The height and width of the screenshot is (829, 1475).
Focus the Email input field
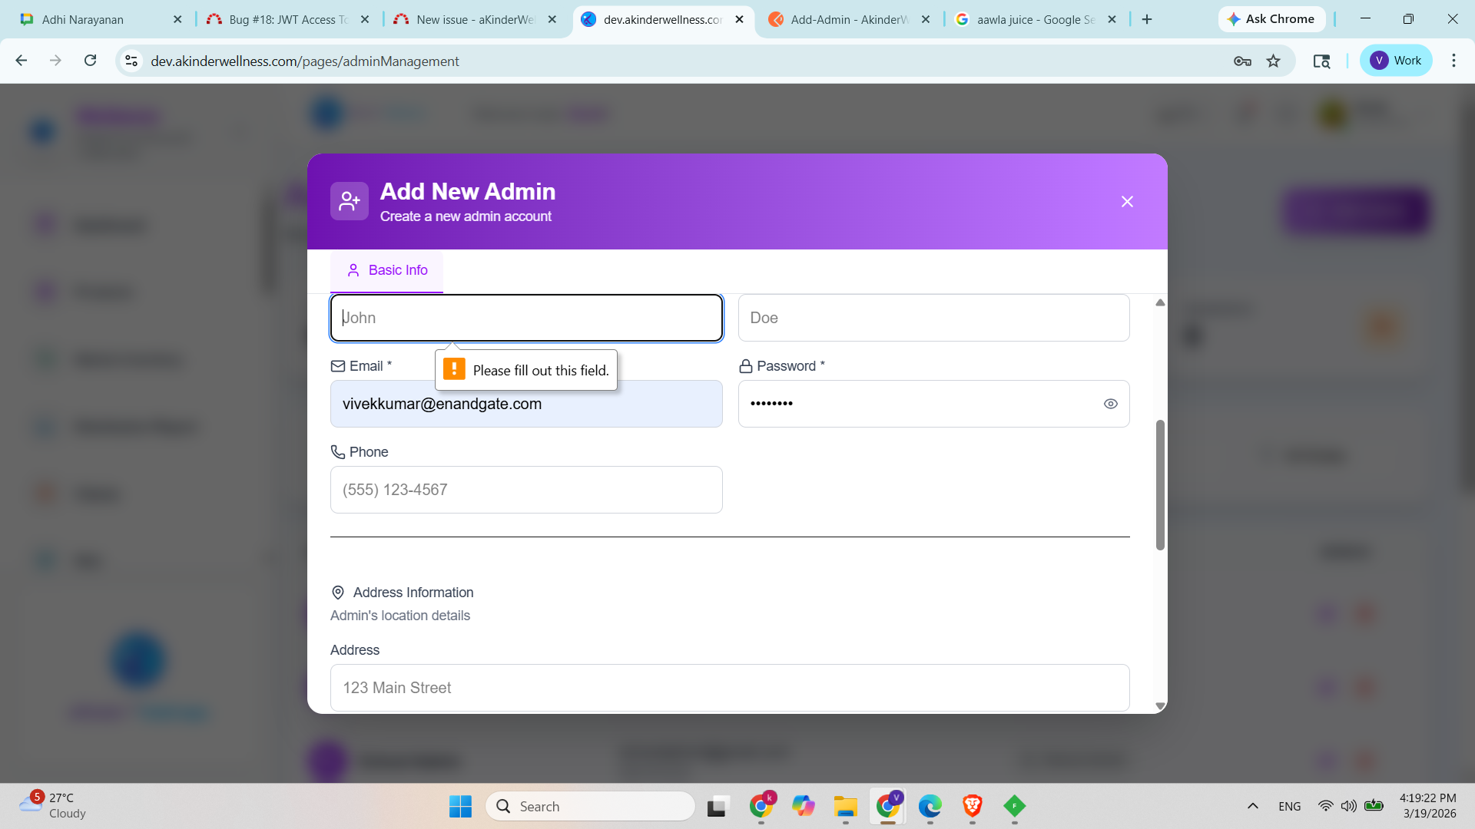pyautogui.click(x=526, y=404)
